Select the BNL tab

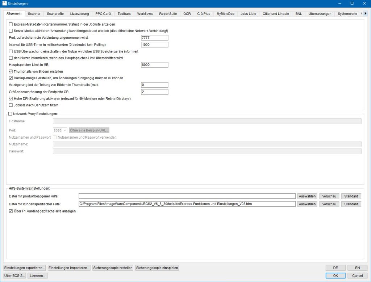(x=299, y=14)
